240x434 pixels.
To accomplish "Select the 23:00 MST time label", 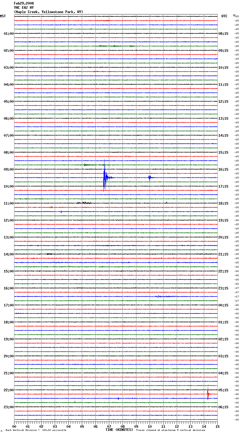I will 9,407.
